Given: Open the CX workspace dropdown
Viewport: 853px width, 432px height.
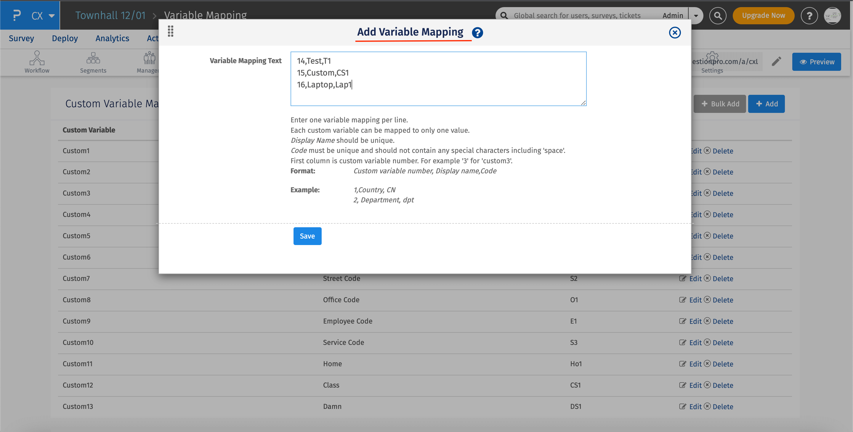Looking at the screenshot, I should coord(42,15).
